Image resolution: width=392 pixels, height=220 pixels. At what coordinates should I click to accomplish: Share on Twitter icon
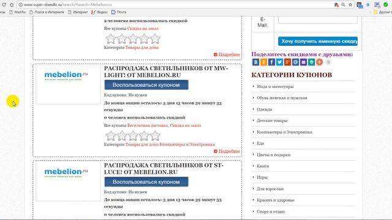[x=279, y=62]
